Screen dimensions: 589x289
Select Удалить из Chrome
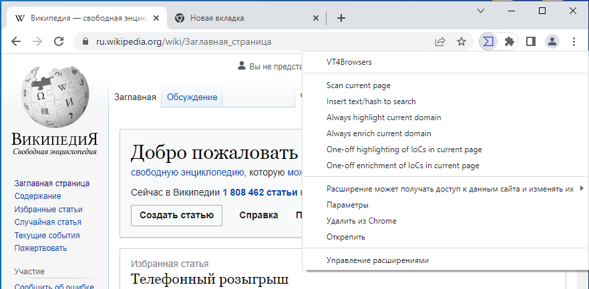coord(445,221)
